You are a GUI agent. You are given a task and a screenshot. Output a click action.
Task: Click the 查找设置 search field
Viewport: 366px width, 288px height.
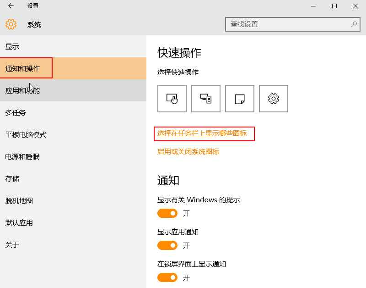coord(293,24)
